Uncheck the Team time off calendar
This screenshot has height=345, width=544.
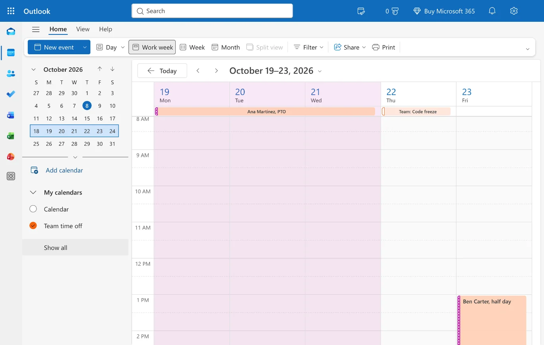point(33,225)
